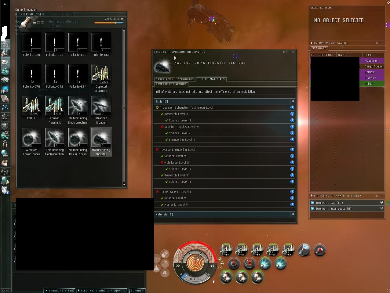Open the Help face icon with question mark

[5, 190]
